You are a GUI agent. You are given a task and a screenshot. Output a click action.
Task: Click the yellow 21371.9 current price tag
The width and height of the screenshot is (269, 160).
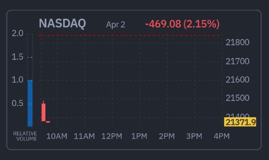tap(241, 122)
